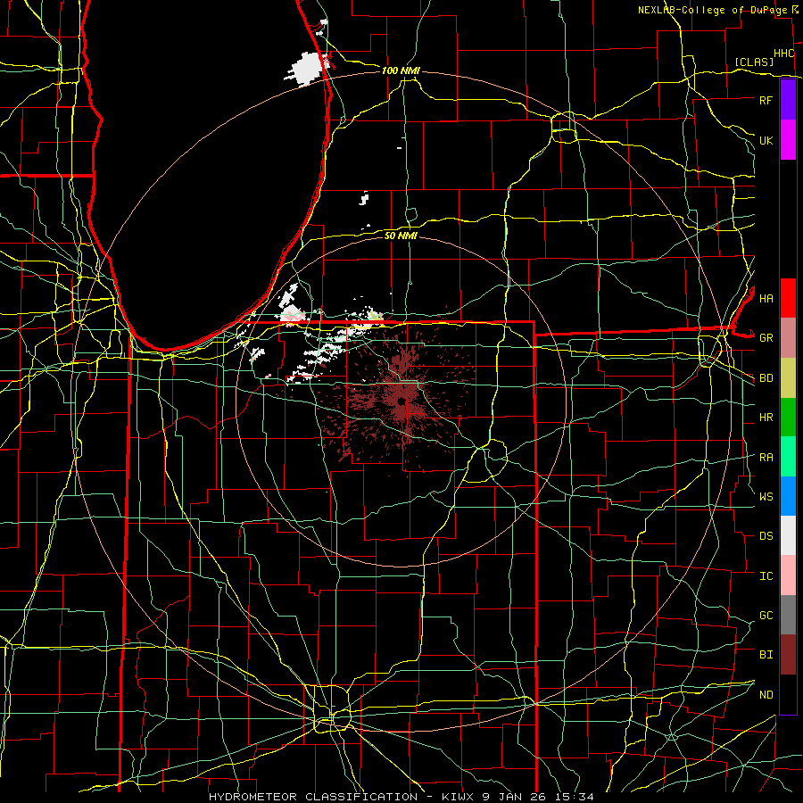Click the UK legend label
Image resolution: width=803 pixels, height=803 pixels.
click(x=766, y=140)
